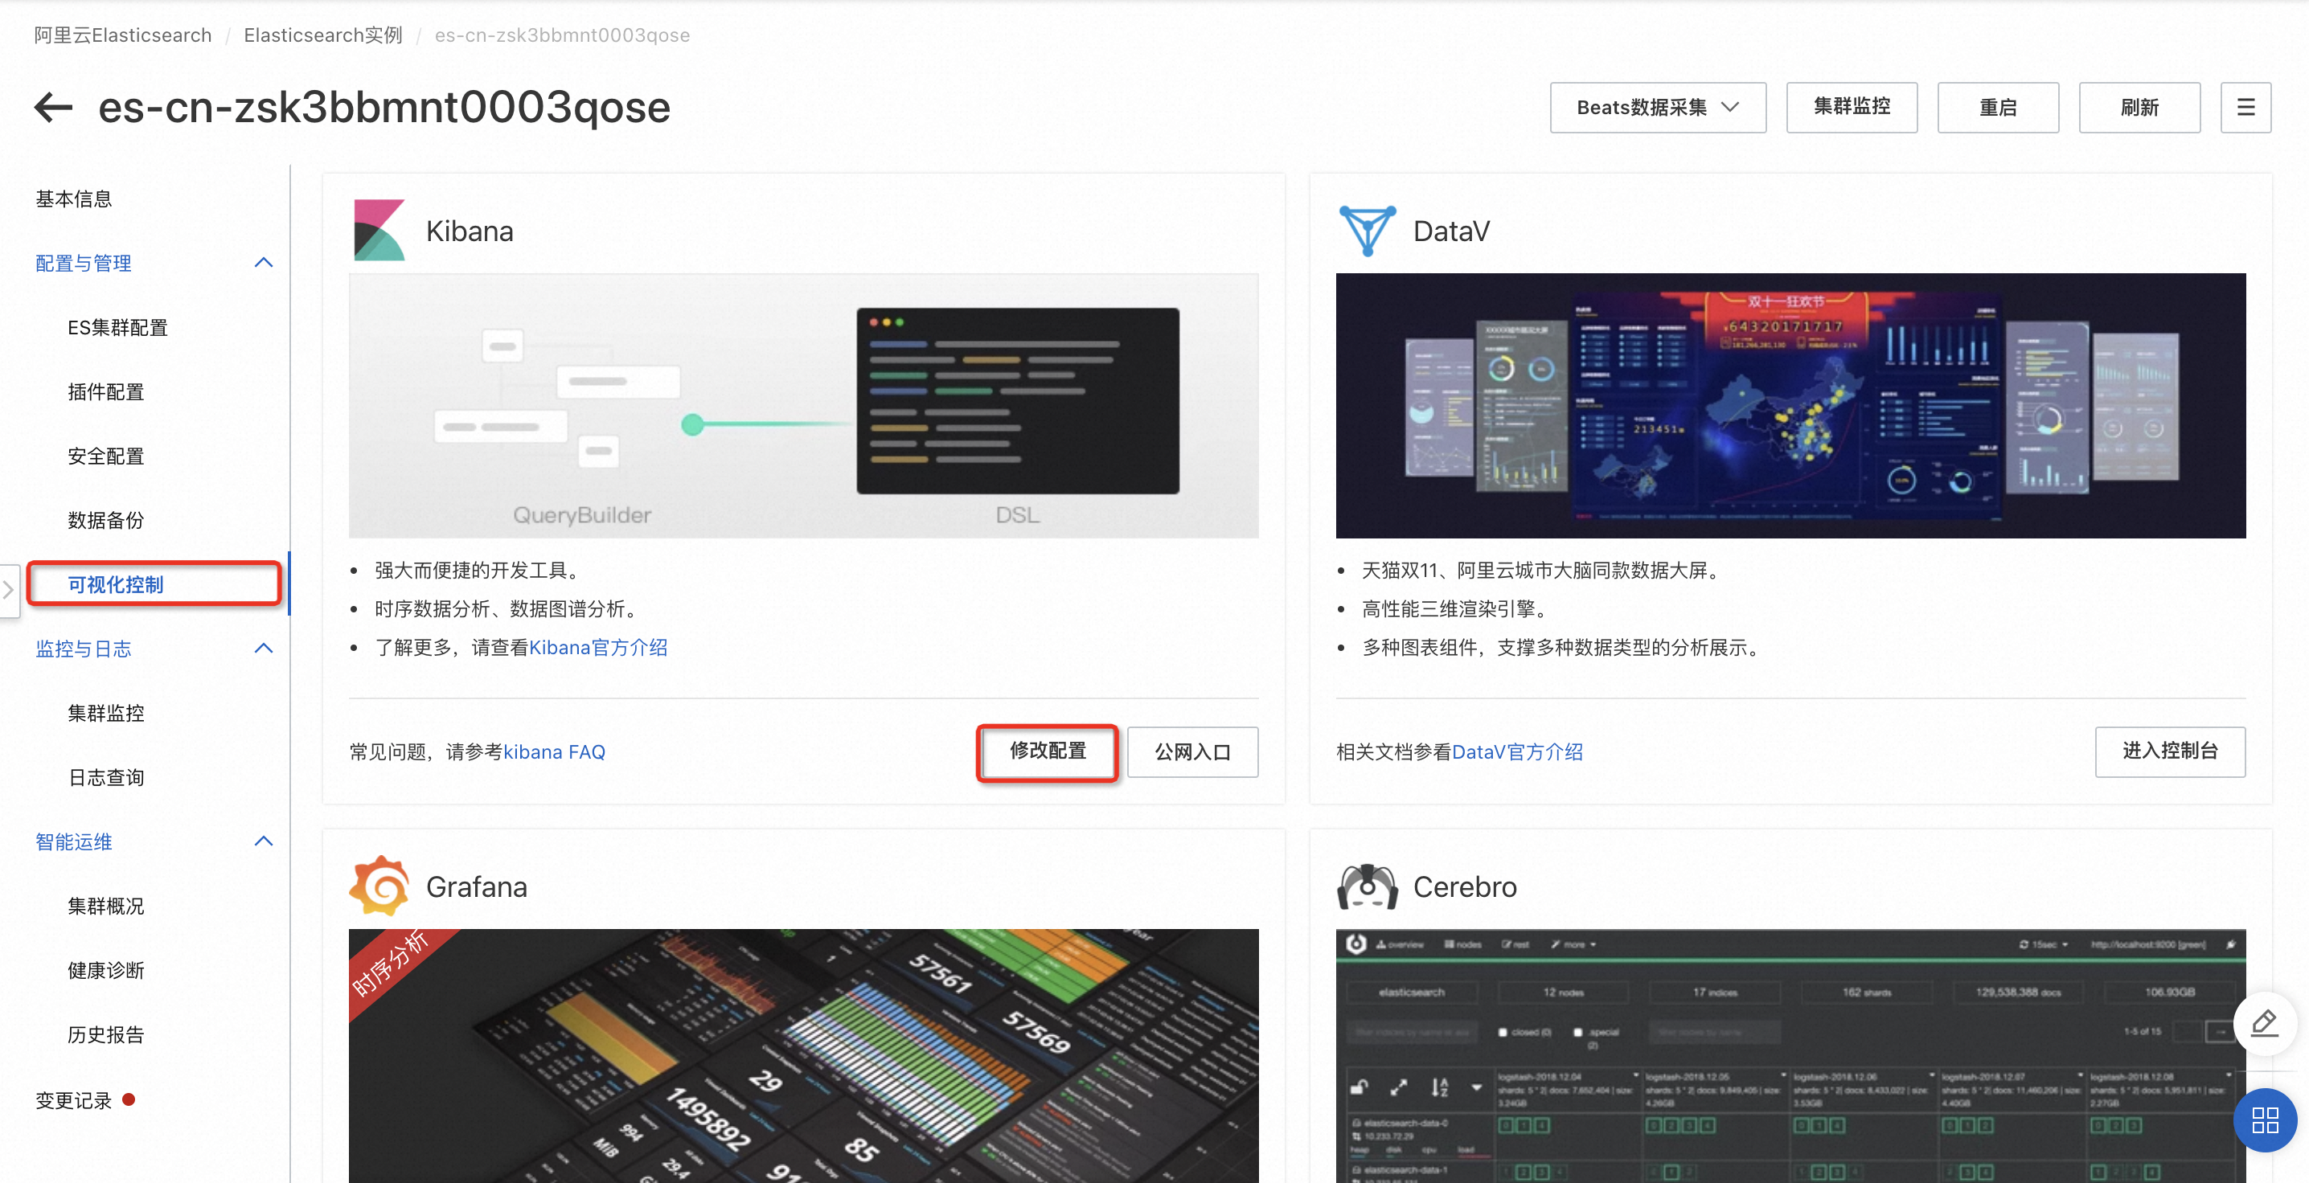This screenshot has width=2309, height=1183.
Task: Select 插件配置 menu item
Action: click(106, 391)
